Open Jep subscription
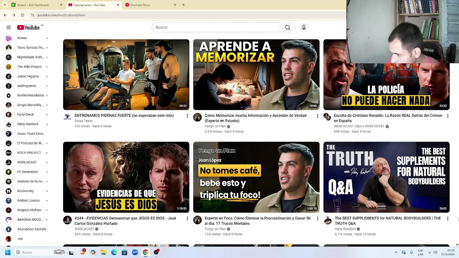The height and width of the screenshot is (258, 459). point(27,239)
